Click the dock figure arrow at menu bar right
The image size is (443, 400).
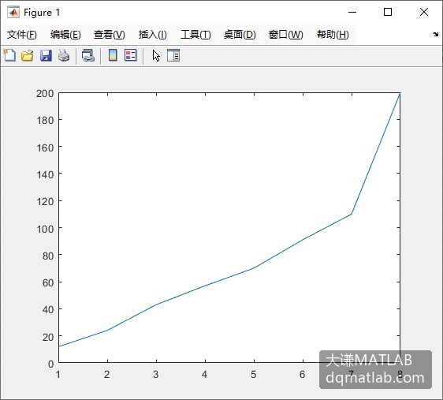(435, 35)
